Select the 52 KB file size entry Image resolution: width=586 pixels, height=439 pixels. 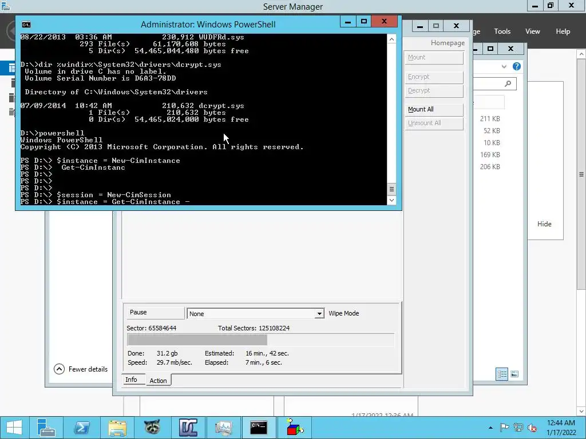coord(492,131)
